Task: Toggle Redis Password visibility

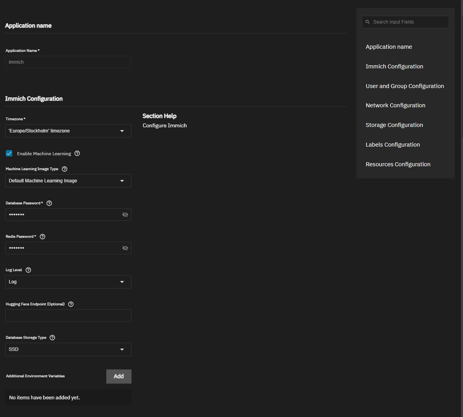Action: tap(125, 248)
